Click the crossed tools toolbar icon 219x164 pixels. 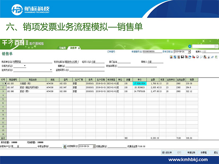pos(209,57)
